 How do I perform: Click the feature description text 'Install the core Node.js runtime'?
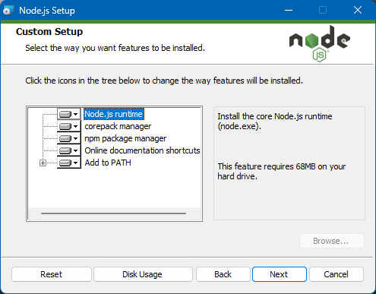(275, 122)
